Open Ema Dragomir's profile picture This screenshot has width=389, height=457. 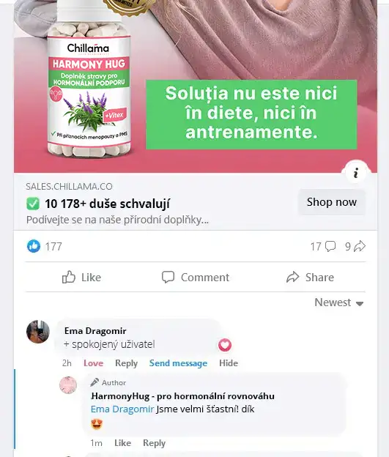(38, 332)
